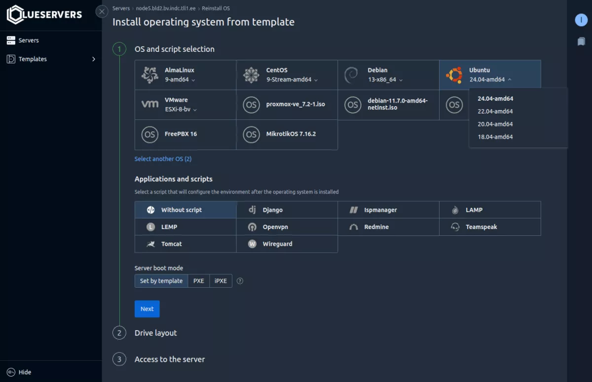Click the AlmaLinux logo icon

[x=150, y=75]
